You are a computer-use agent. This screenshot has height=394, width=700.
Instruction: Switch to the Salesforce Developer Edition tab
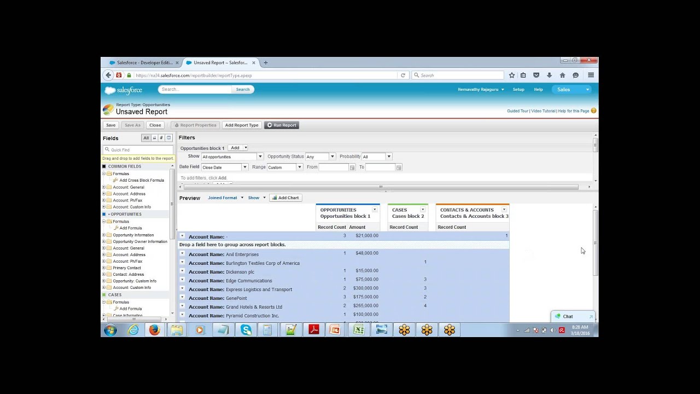point(144,63)
